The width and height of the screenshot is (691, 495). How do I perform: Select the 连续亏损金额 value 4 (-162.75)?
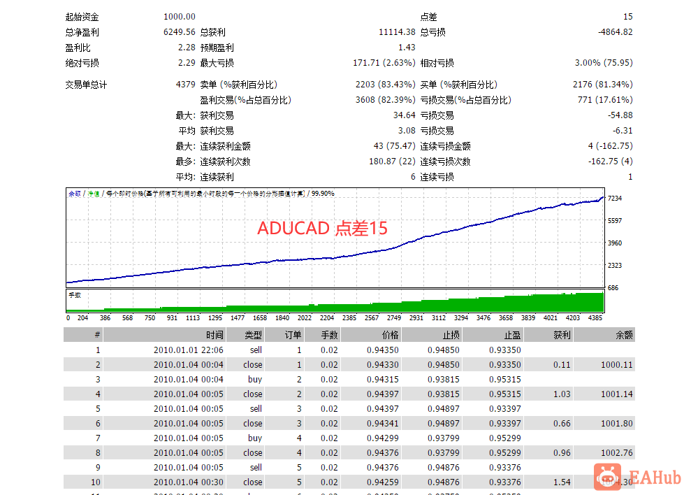pyautogui.click(x=611, y=146)
